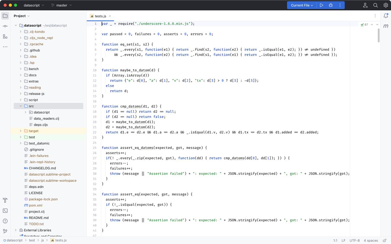The width and height of the screenshot is (391, 244).
Task: Open the master branch dropdown
Action: (62, 5)
